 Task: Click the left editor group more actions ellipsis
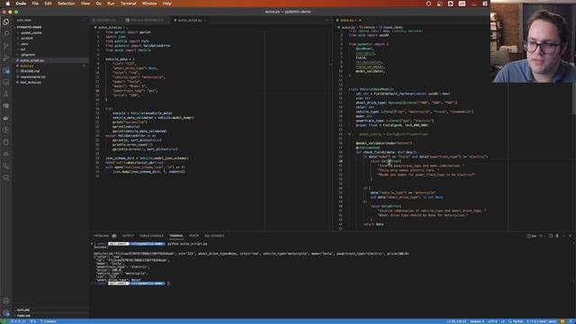(327, 20)
